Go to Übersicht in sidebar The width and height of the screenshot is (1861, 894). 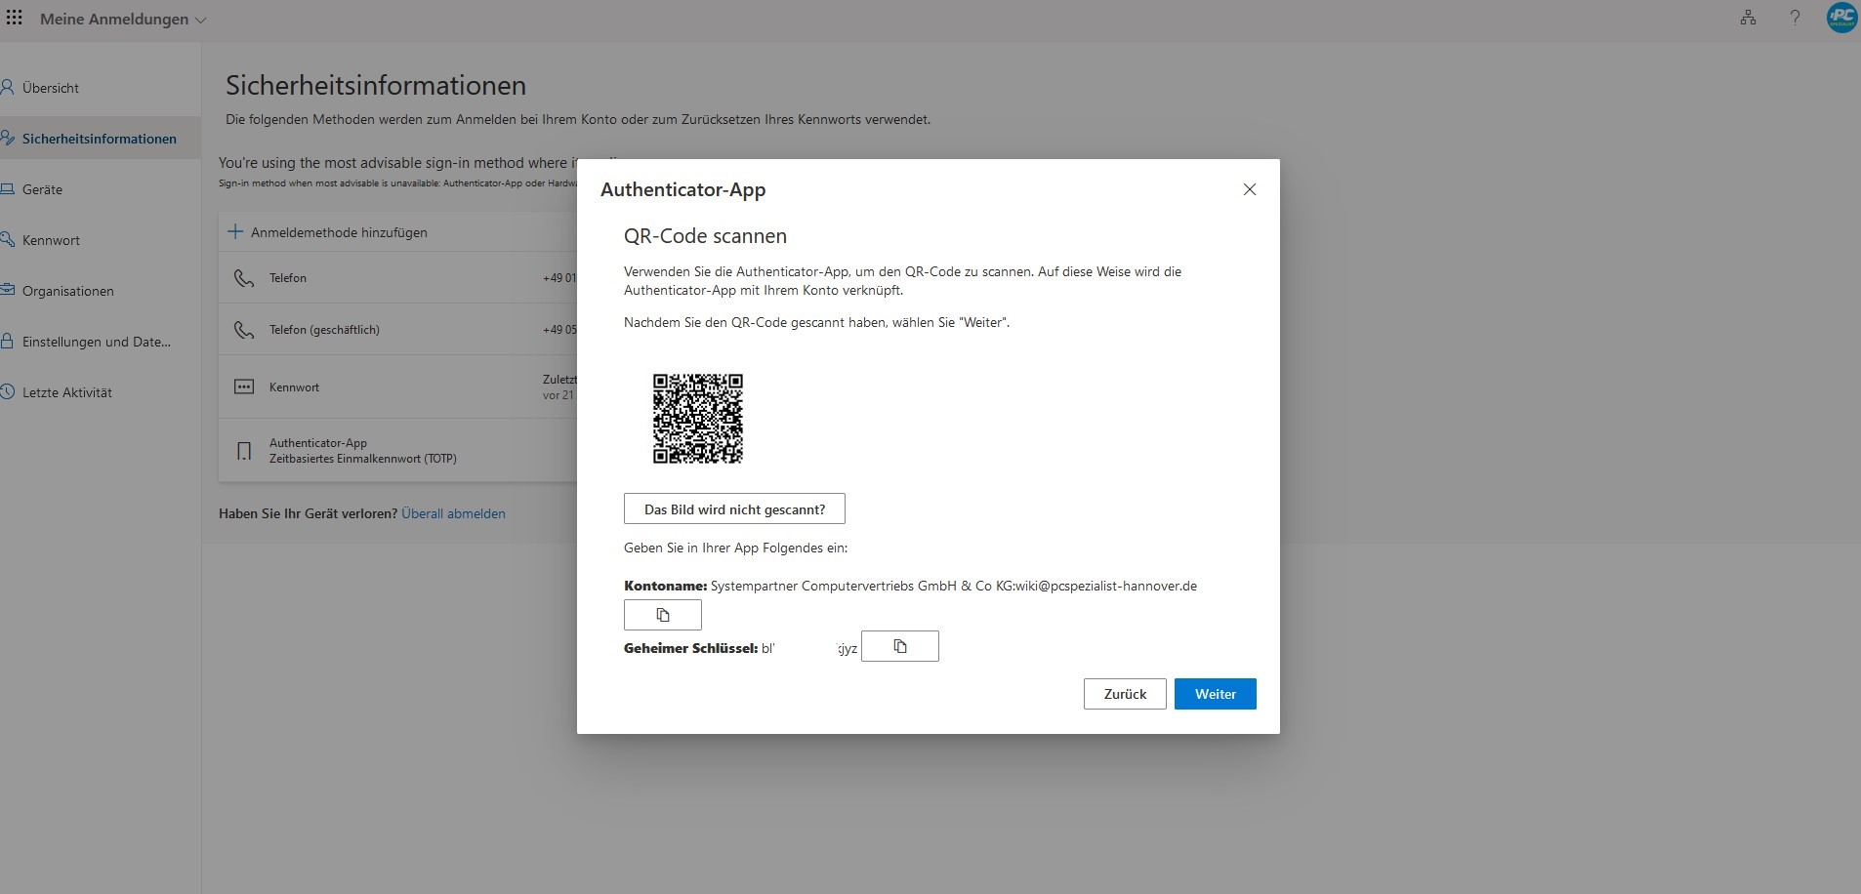[x=51, y=88]
